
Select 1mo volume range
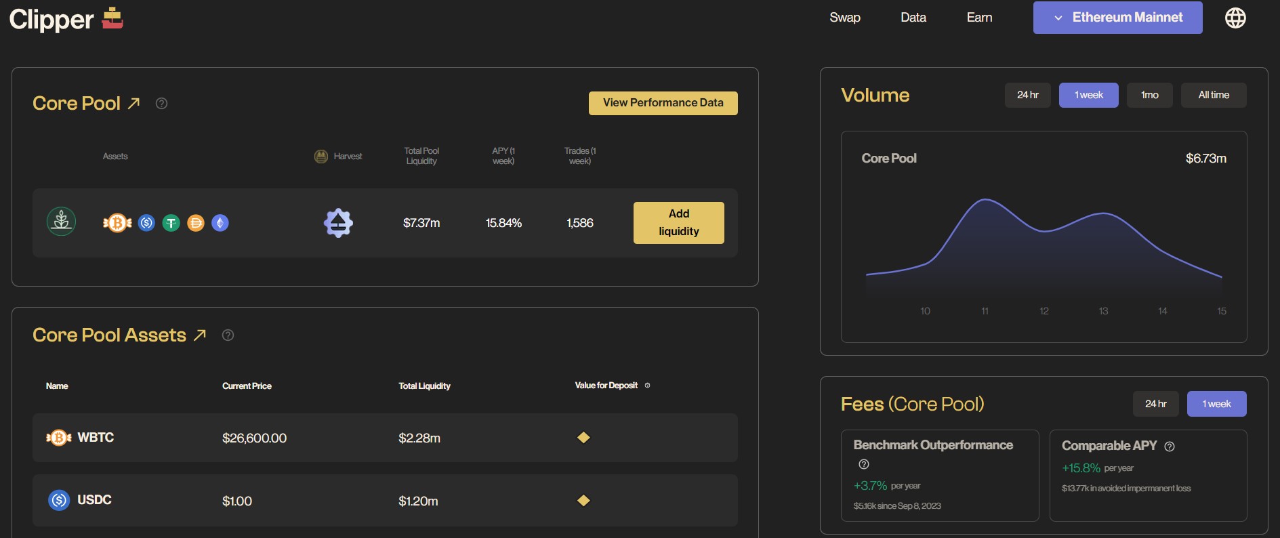pos(1149,95)
